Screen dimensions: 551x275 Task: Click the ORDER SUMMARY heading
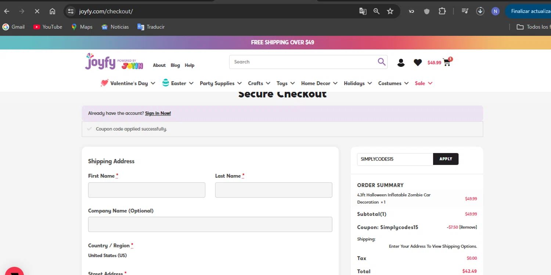[x=380, y=185]
